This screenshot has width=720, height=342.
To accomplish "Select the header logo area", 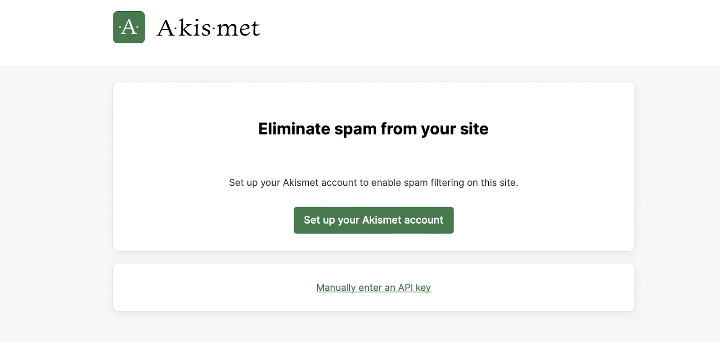I will [187, 27].
